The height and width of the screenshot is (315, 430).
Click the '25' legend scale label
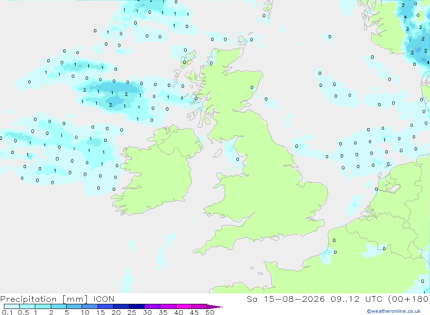pos(132,312)
